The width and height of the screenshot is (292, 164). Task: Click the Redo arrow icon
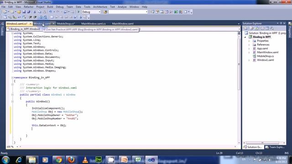[x=58, y=12]
